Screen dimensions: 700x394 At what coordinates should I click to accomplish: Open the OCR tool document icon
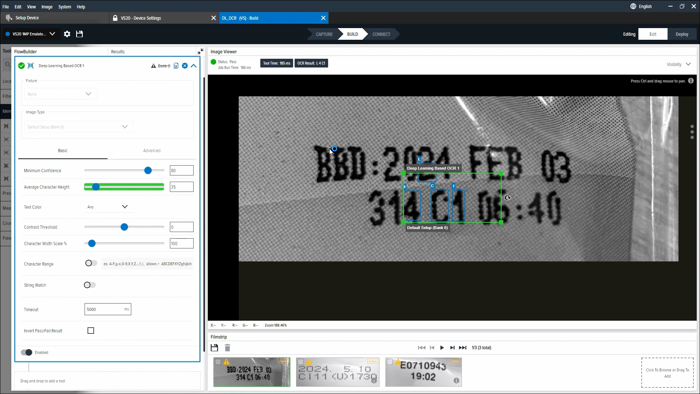tap(176, 66)
